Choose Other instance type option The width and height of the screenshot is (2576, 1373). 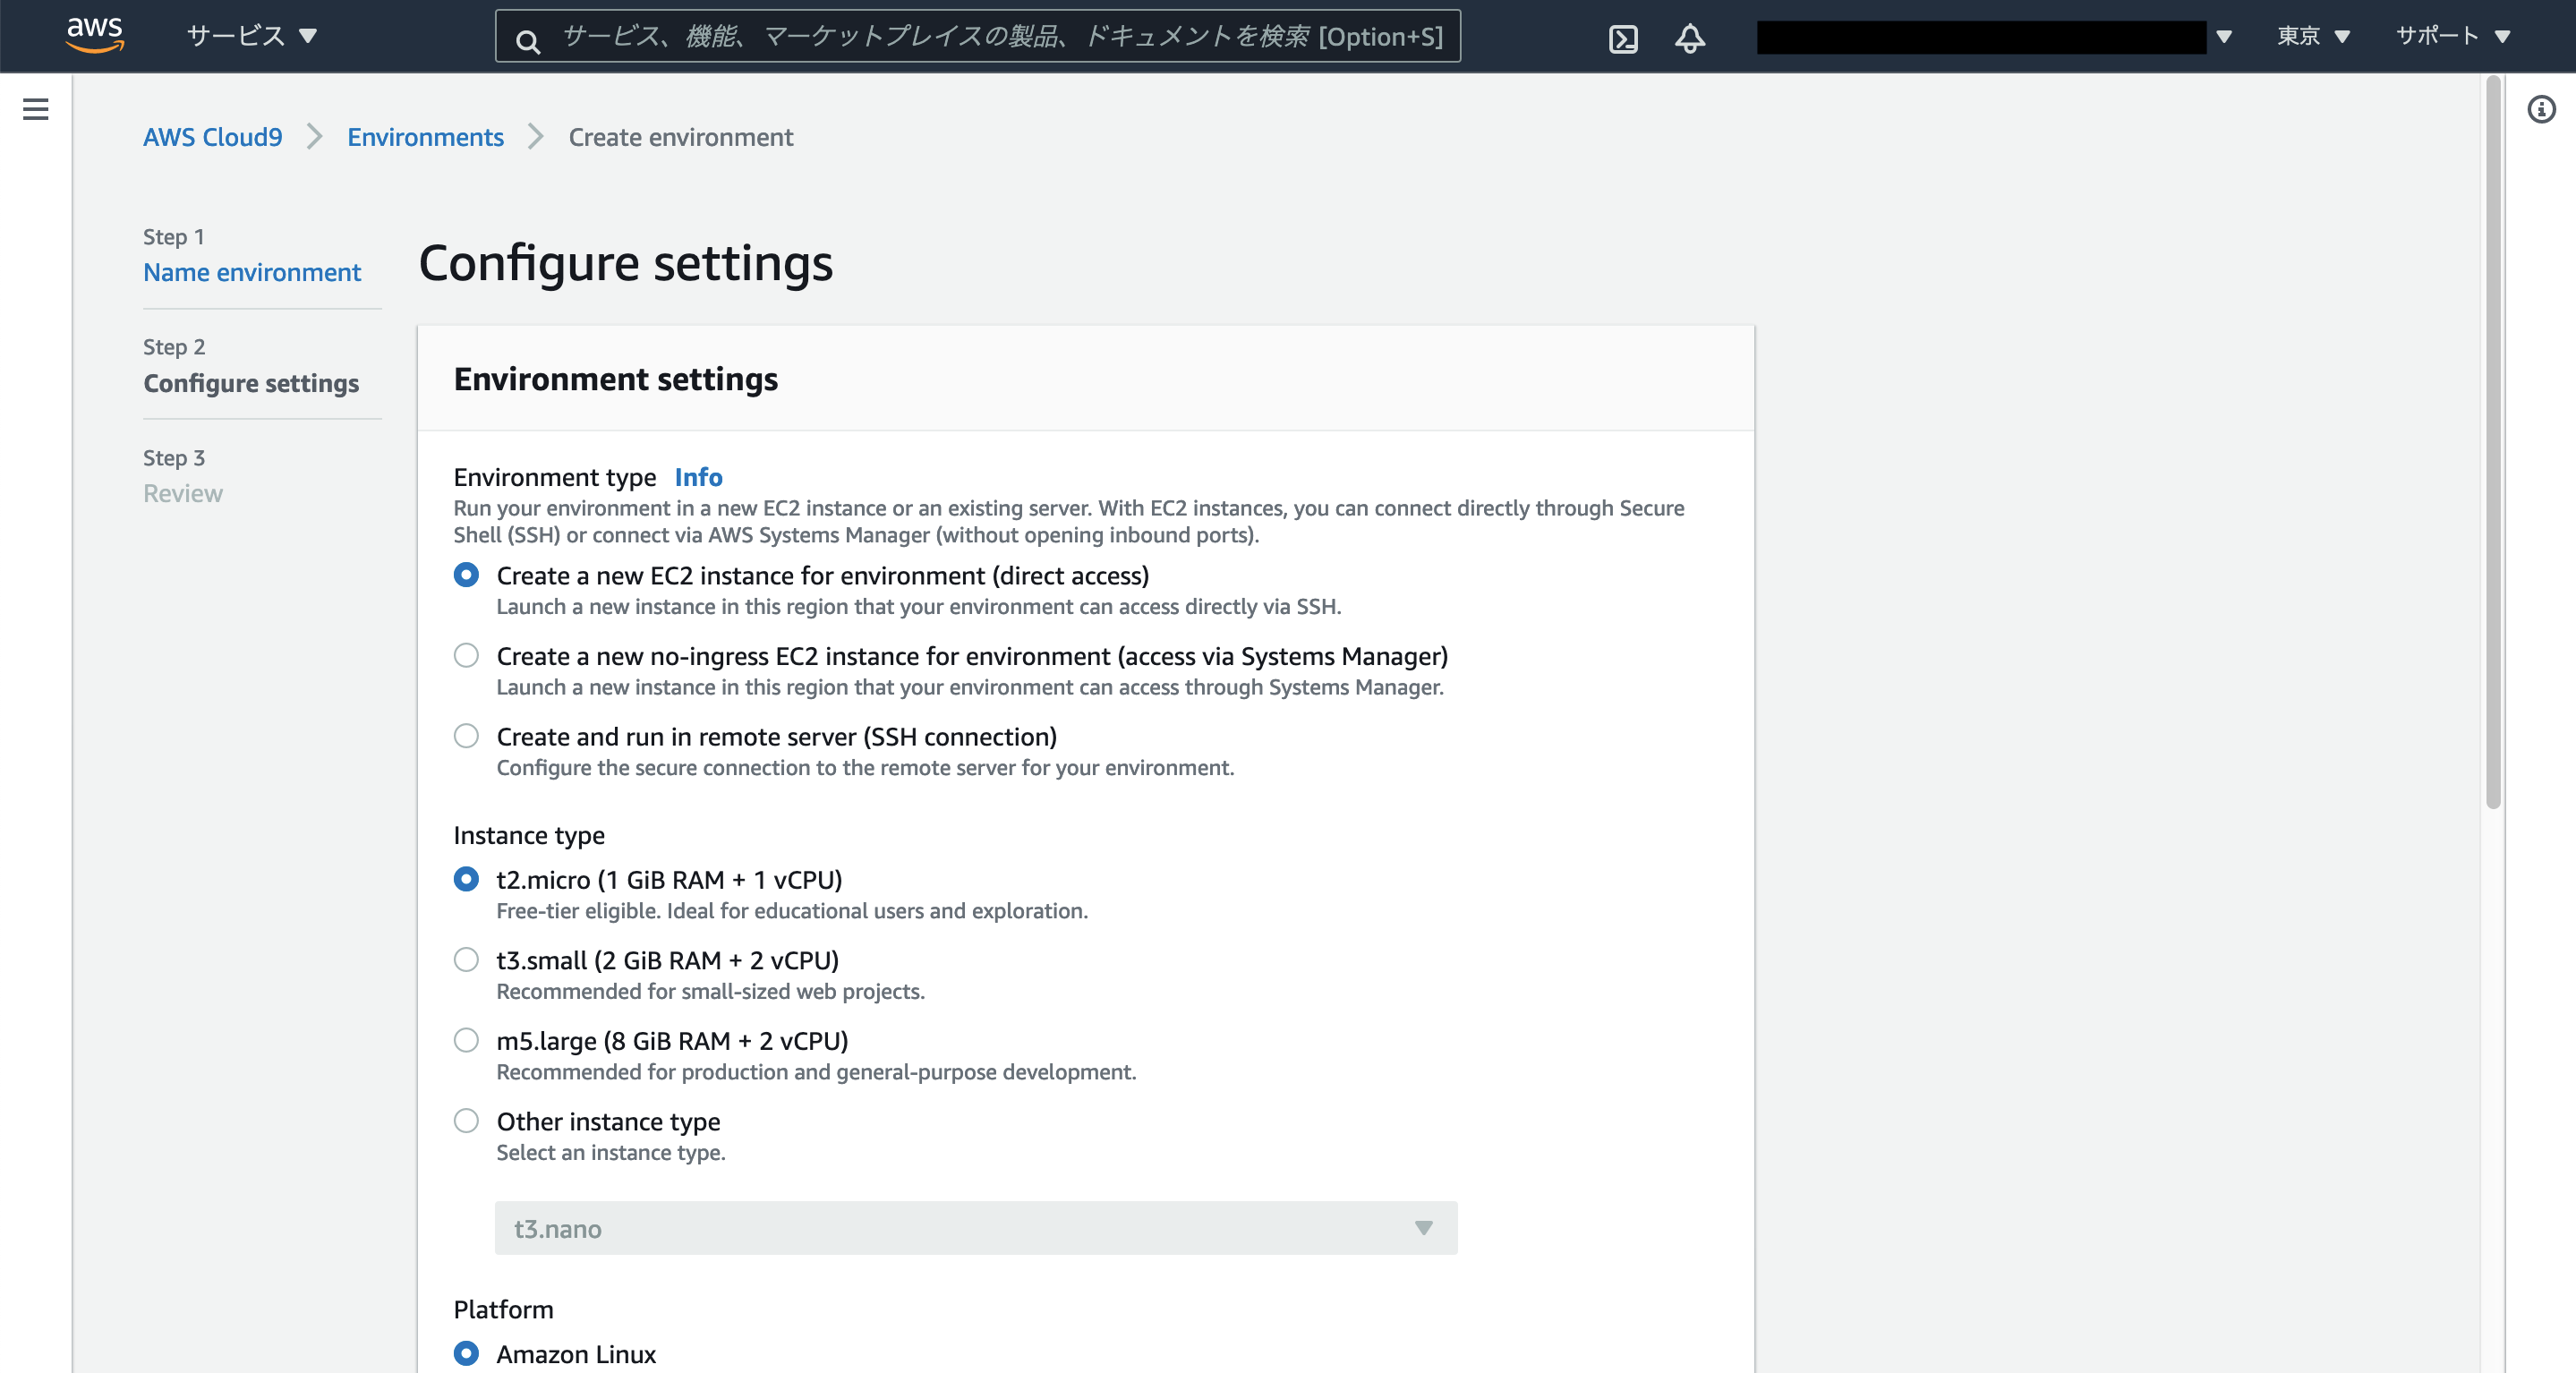[x=466, y=1121]
